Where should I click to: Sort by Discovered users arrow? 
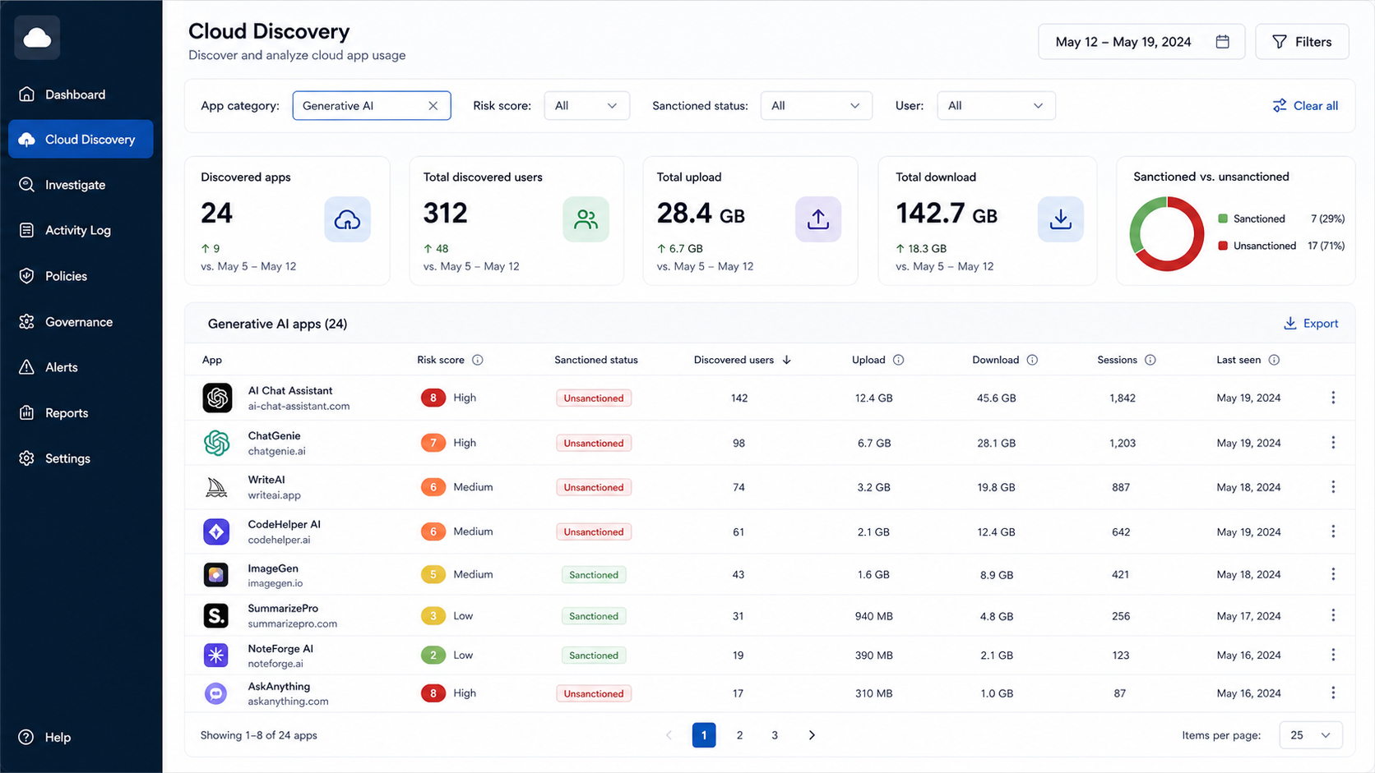pos(786,360)
